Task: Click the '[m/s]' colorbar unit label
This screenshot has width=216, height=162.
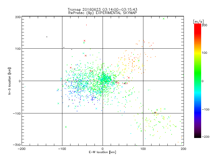Action: click(x=198, y=22)
